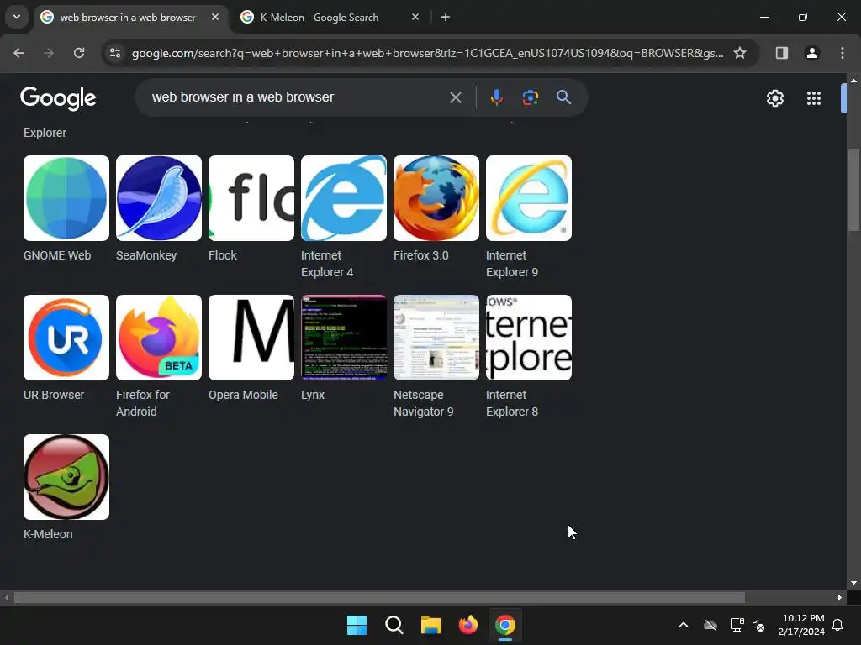Open the Internet Explorer 8 image

coord(529,338)
